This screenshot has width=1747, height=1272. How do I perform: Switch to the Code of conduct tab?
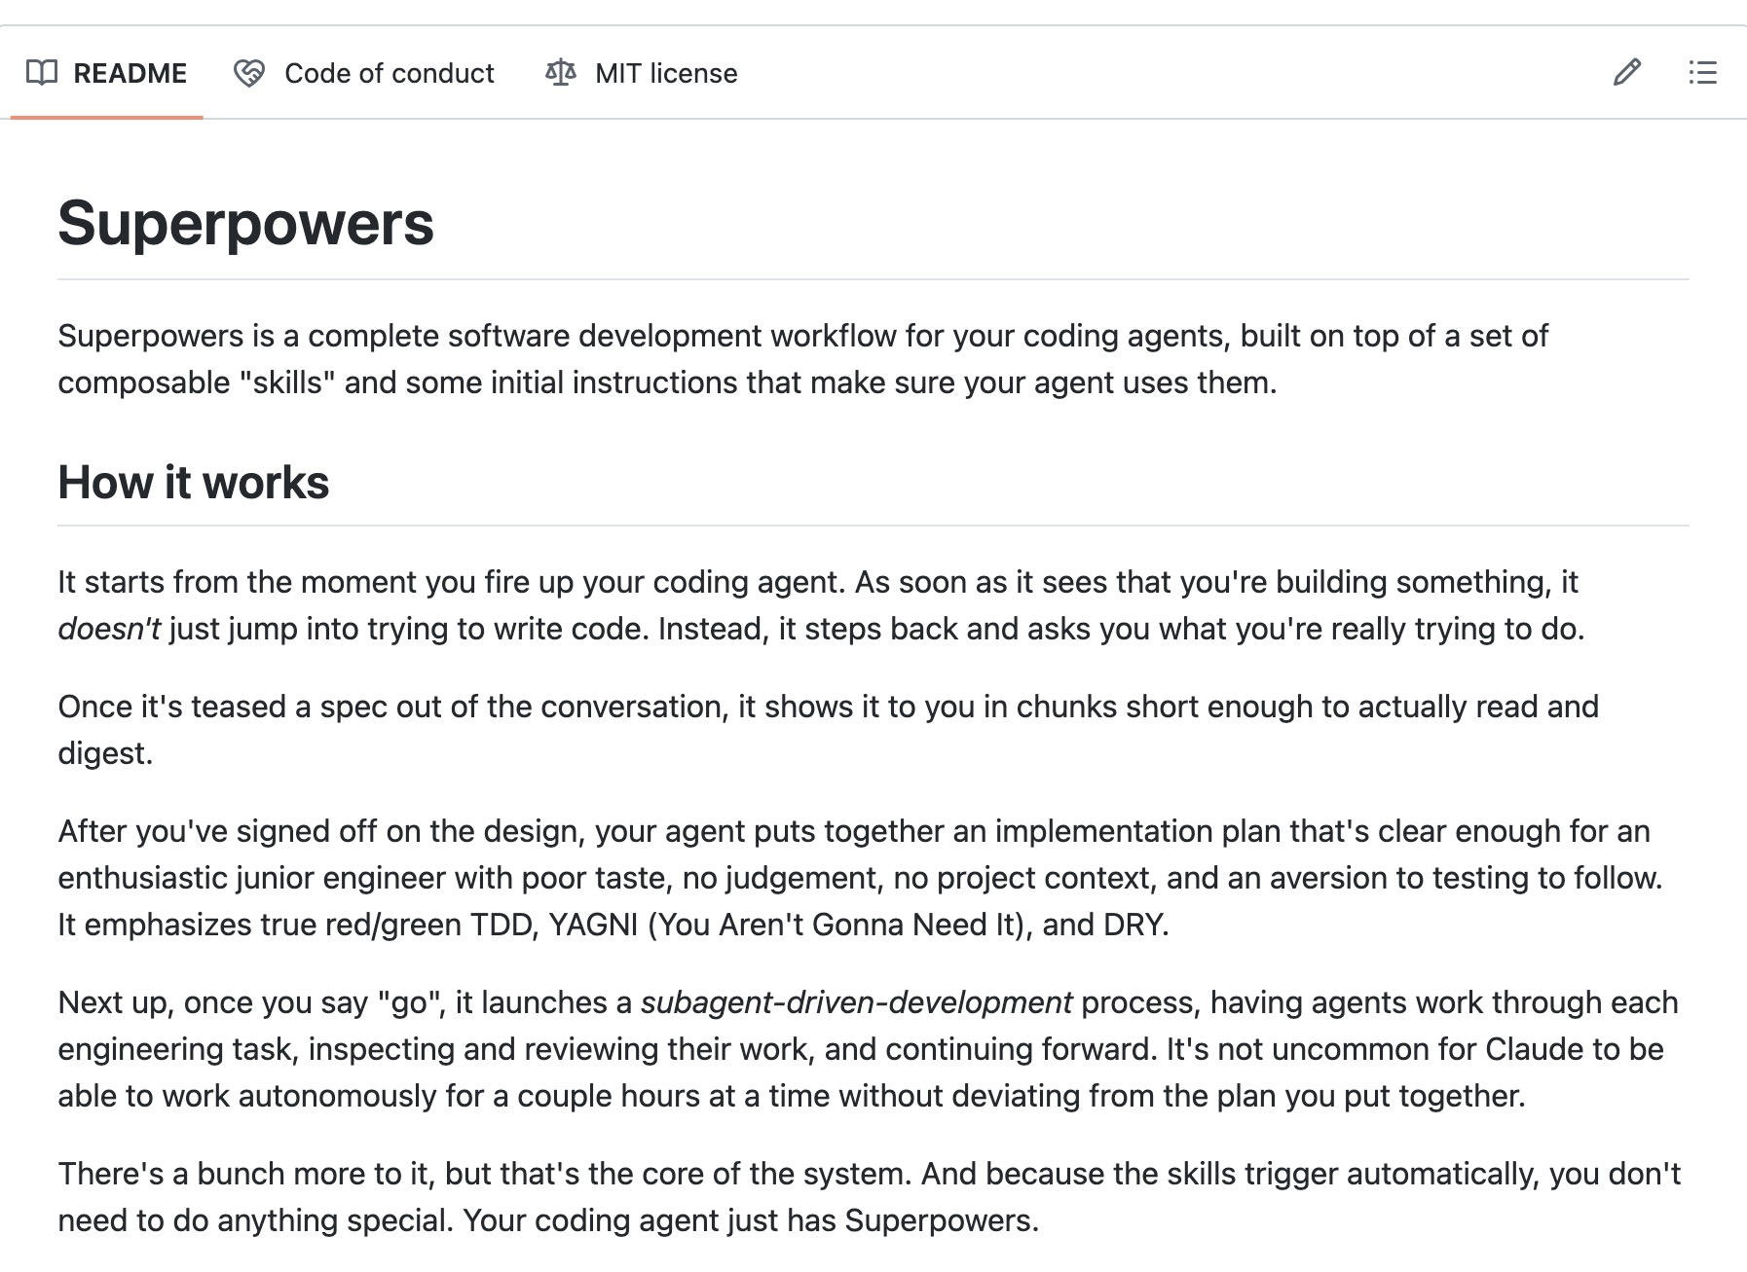coord(389,72)
